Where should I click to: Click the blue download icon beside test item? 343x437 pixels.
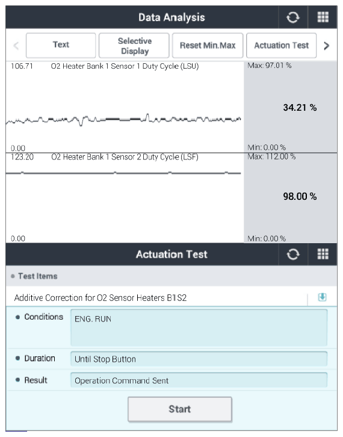322,297
